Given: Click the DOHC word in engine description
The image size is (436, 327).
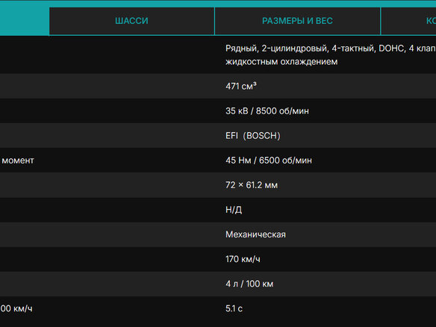Looking at the screenshot, I should coord(391,49).
